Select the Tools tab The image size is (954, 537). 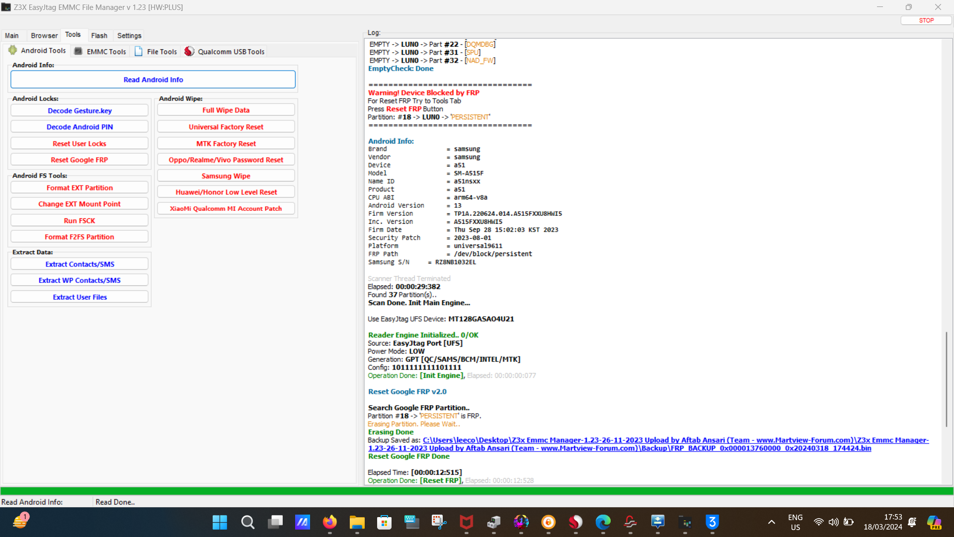(73, 35)
